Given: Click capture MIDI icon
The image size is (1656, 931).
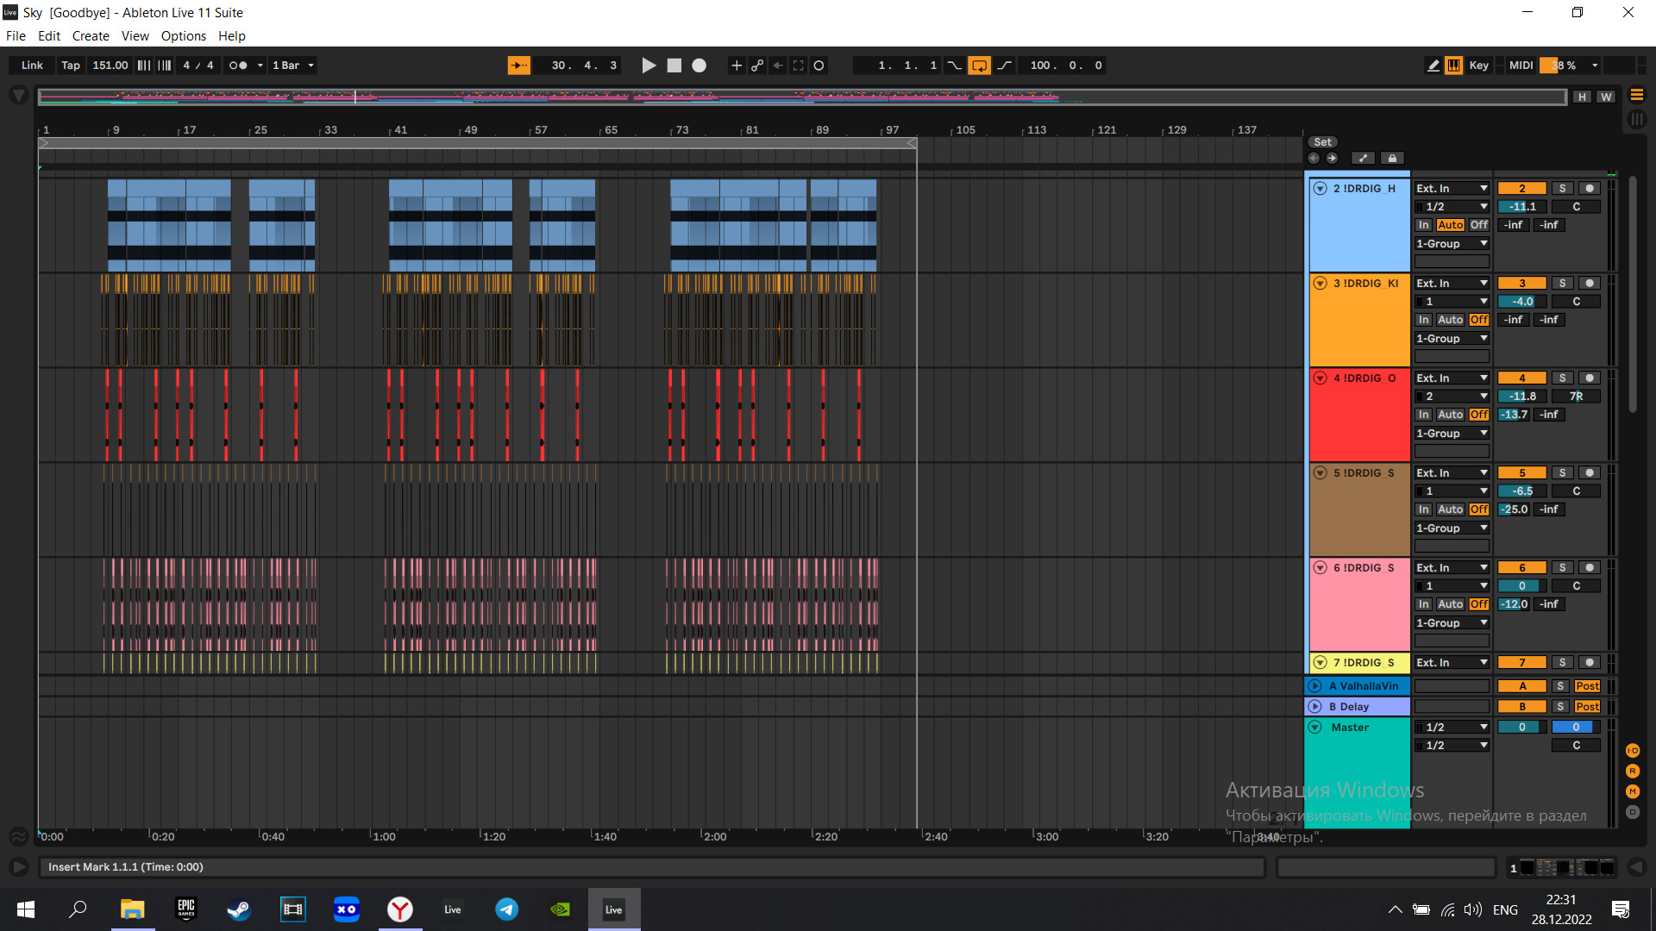Looking at the screenshot, I should (x=799, y=66).
